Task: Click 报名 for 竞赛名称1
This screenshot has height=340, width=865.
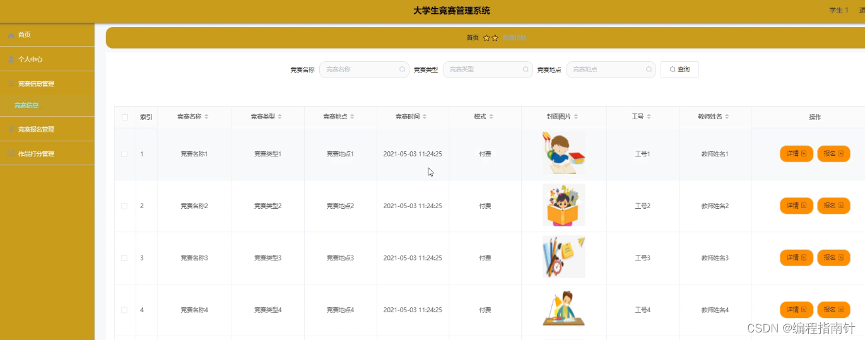Action: pos(833,153)
